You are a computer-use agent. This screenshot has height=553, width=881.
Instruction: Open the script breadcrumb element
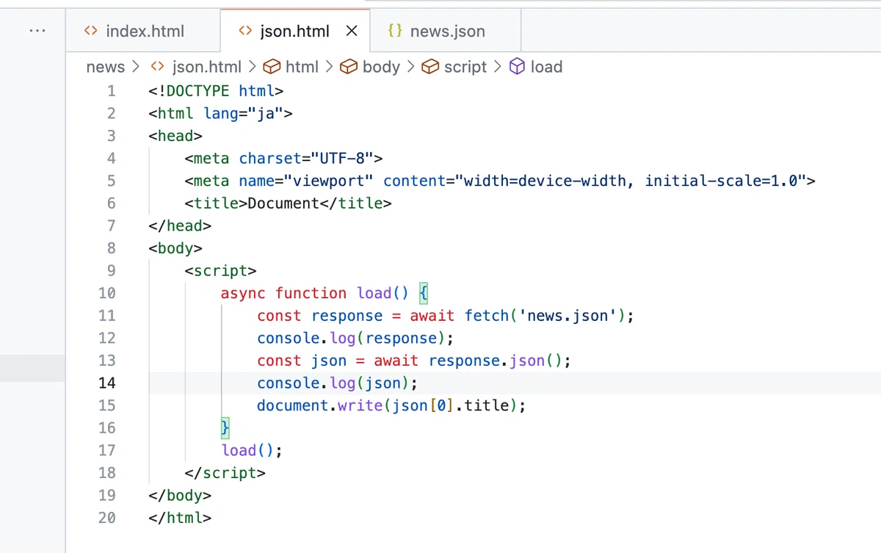(465, 67)
